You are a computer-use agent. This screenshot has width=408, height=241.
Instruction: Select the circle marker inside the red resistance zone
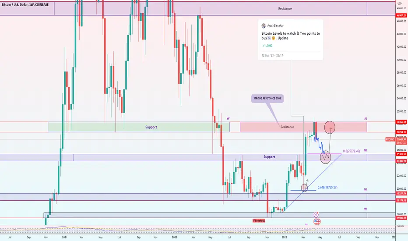tap(330, 128)
